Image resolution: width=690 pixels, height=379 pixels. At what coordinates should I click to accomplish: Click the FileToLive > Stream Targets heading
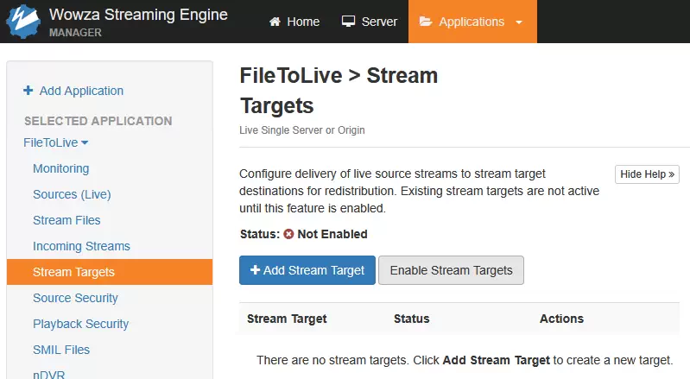pyautogui.click(x=339, y=90)
